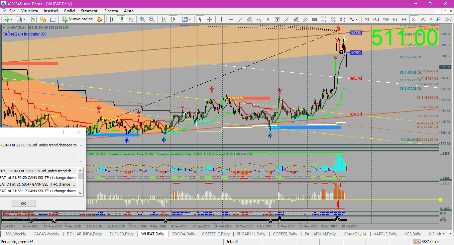Toggle chart shift button

(x=173, y=19)
